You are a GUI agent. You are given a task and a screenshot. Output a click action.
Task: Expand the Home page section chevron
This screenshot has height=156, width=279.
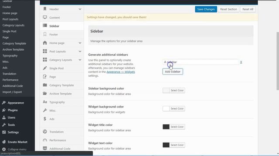(80, 43)
